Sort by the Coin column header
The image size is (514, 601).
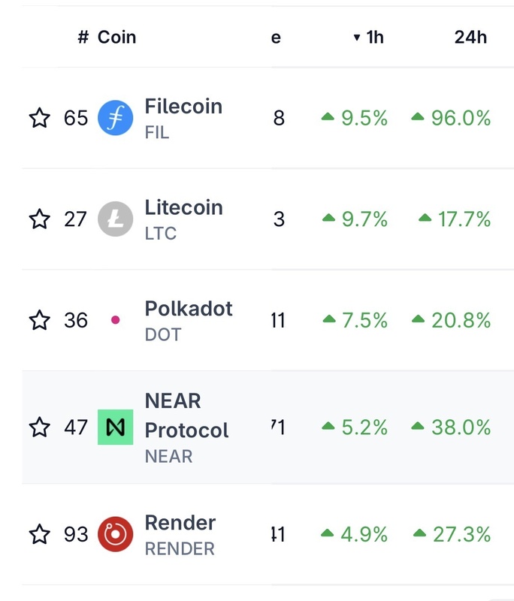coord(117,37)
